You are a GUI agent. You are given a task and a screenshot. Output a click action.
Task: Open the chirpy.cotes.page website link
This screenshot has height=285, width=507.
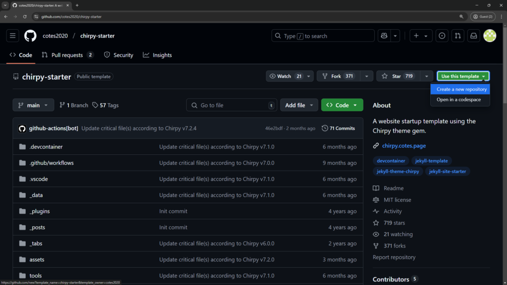point(404,146)
